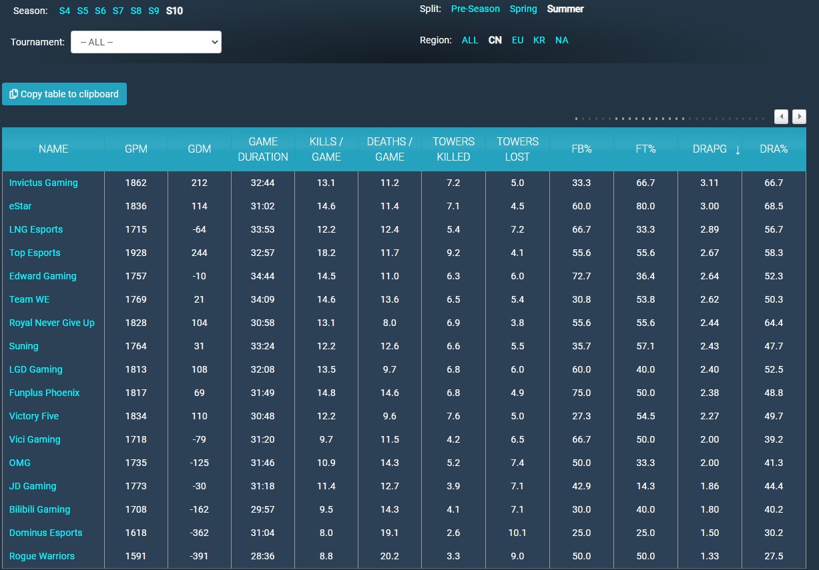Open Royal Never Give Up link

coord(52,323)
